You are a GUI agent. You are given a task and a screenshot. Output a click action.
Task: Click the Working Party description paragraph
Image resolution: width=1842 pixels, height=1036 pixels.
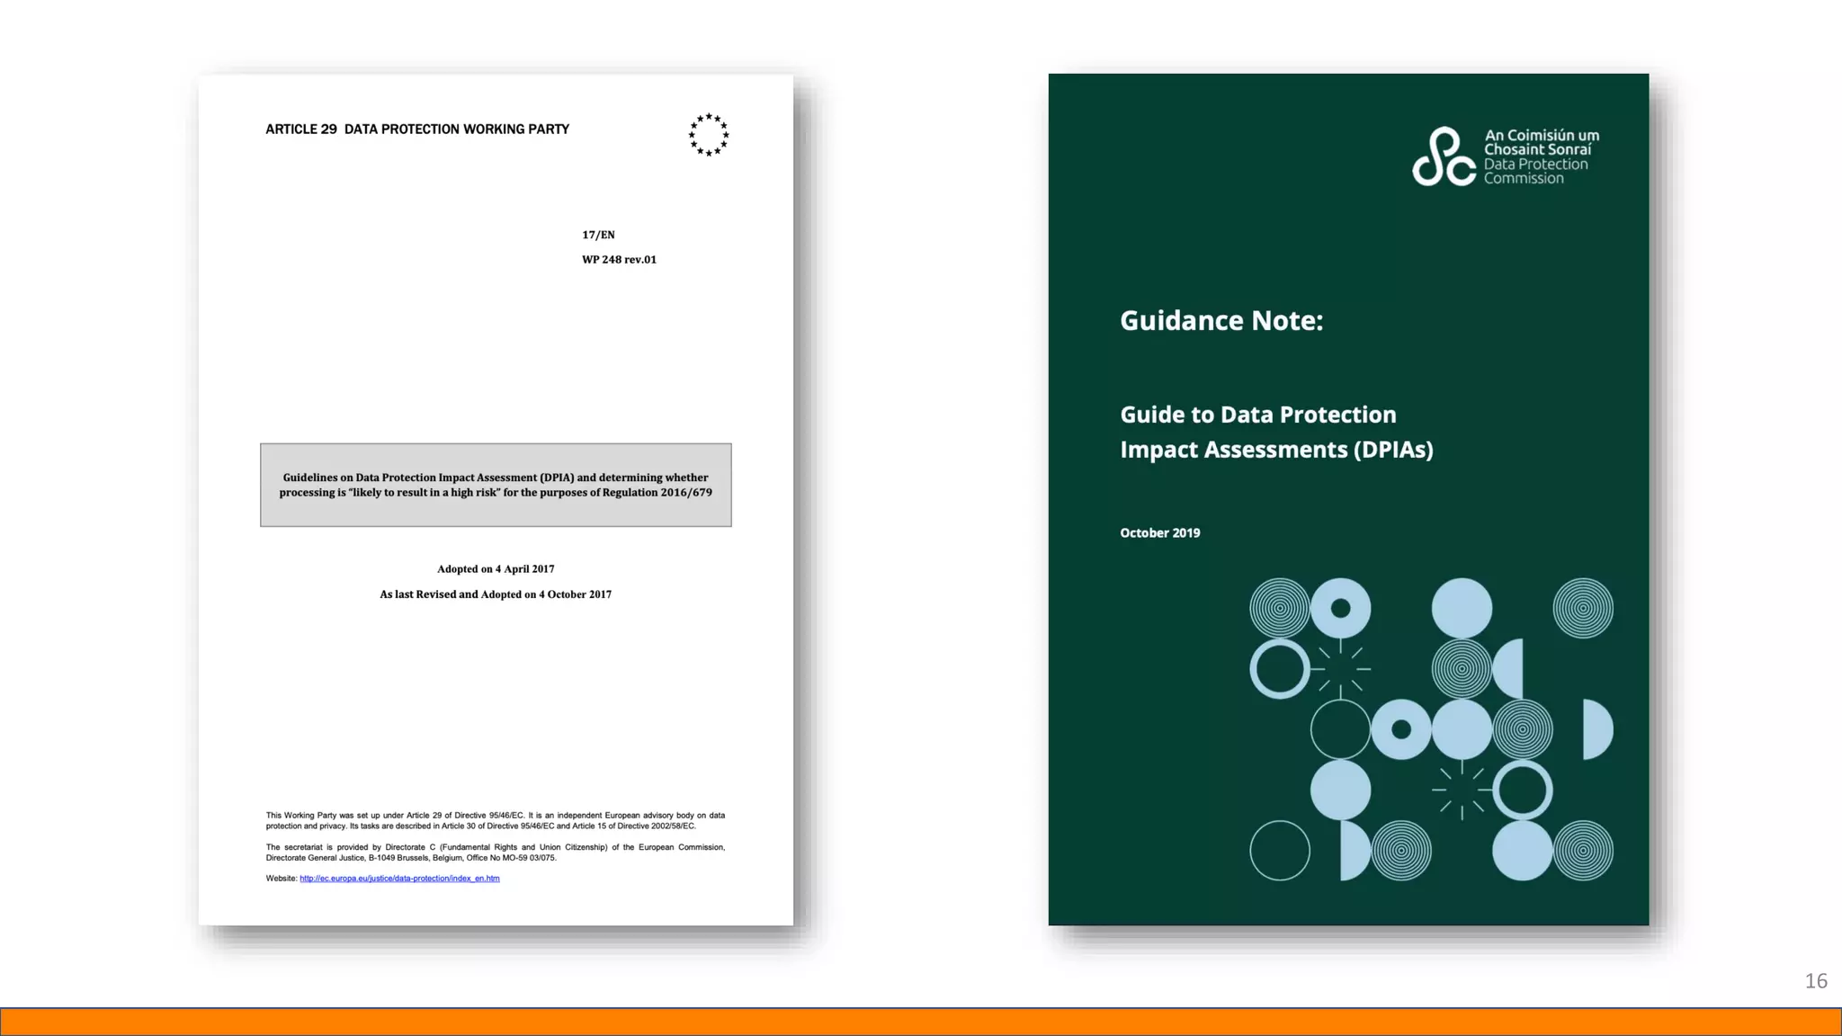(495, 820)
